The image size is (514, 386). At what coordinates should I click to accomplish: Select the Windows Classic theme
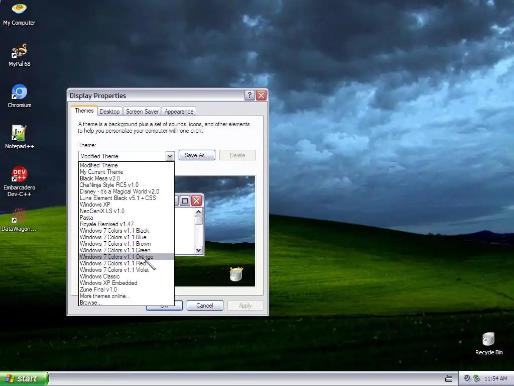(x=126, y=277)
